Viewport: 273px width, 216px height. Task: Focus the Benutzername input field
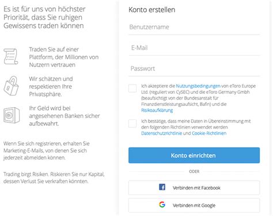(194, 27)
